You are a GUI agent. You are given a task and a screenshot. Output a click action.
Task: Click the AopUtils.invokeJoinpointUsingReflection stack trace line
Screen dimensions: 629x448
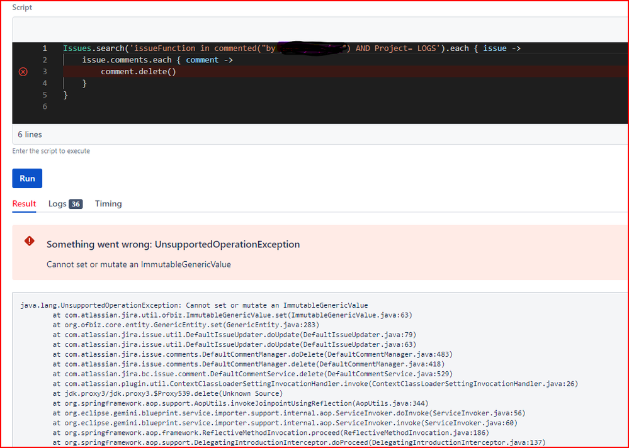241,403
